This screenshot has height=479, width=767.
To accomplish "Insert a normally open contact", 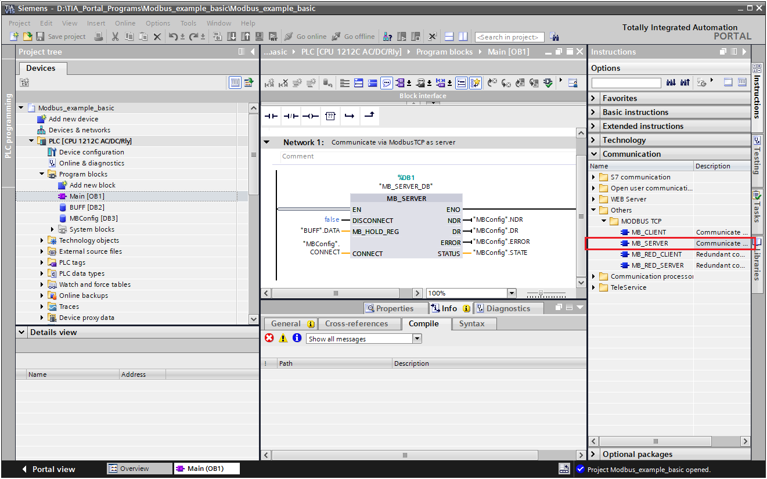I will 271,116.
